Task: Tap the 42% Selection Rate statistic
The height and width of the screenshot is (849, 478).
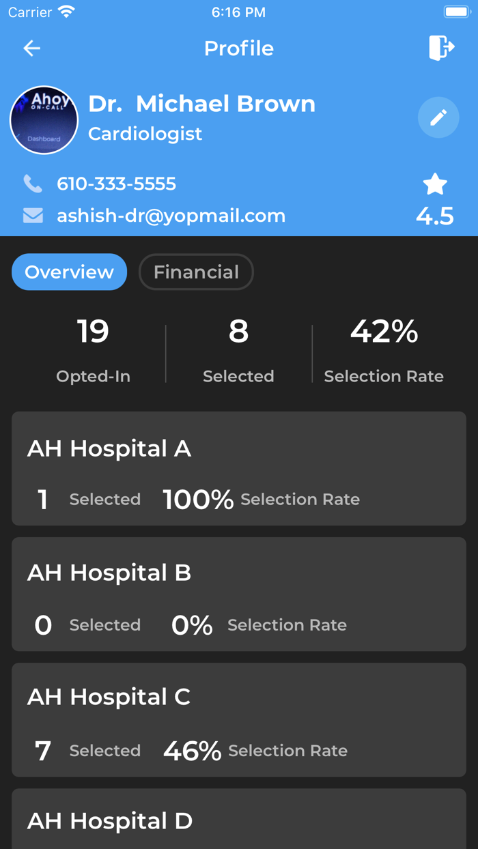Action: pos(384,349)
